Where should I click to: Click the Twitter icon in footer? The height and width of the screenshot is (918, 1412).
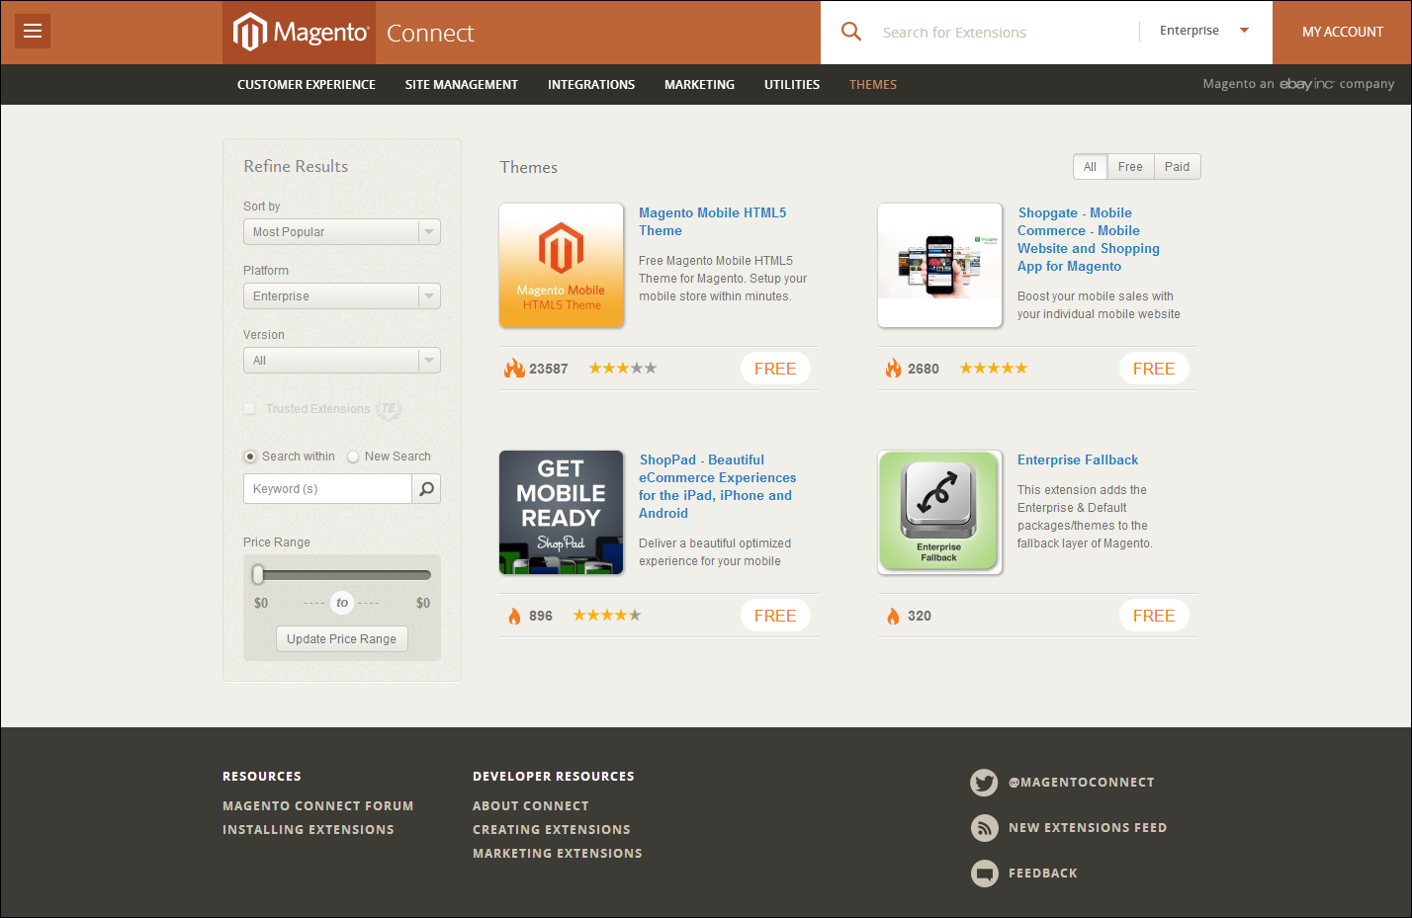(984, 783)
